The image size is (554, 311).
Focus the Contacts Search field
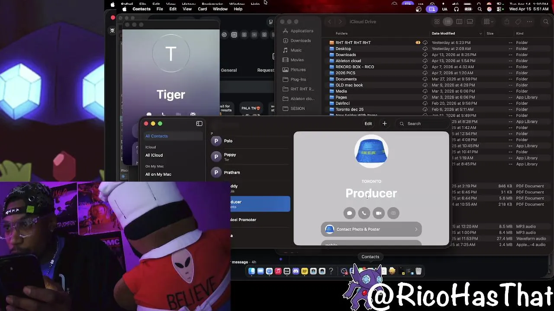[422, 124]
